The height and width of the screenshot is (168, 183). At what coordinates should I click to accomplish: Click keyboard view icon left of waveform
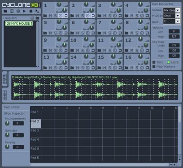[5, 79]
